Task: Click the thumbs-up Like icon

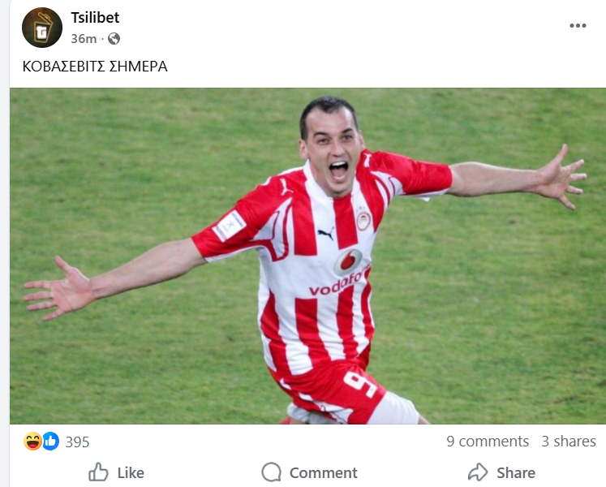Action: (x=98, y=472)
